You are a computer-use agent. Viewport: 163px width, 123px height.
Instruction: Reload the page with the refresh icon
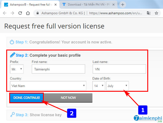pos(20,13)
